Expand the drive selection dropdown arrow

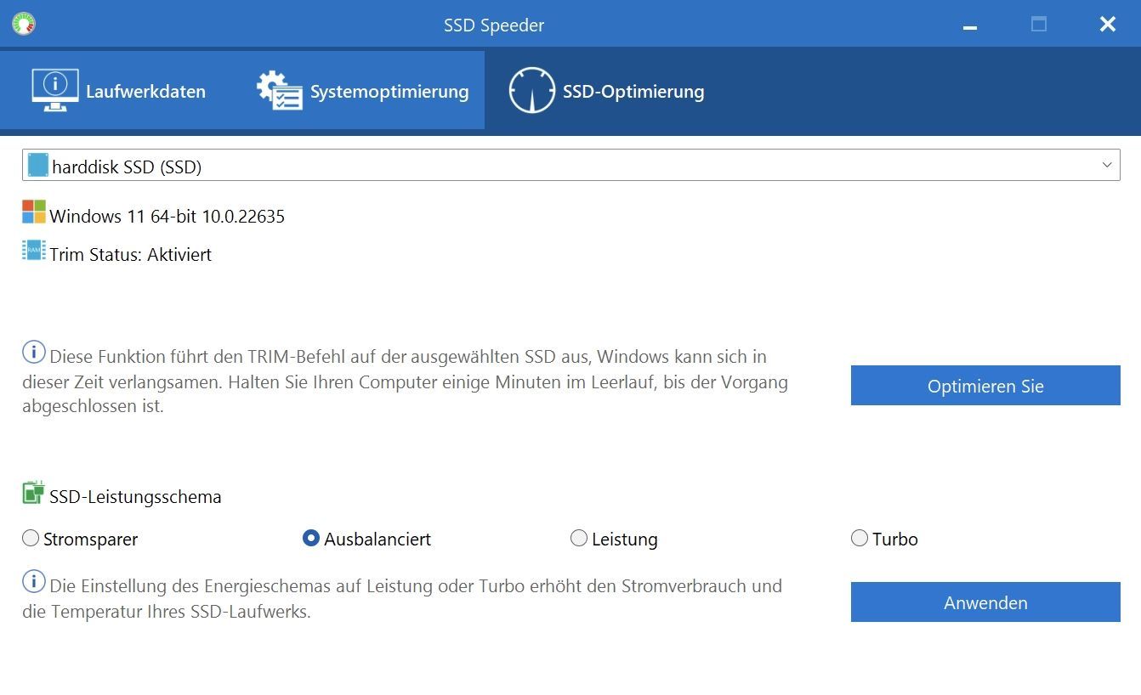(x=1106, y=165)
